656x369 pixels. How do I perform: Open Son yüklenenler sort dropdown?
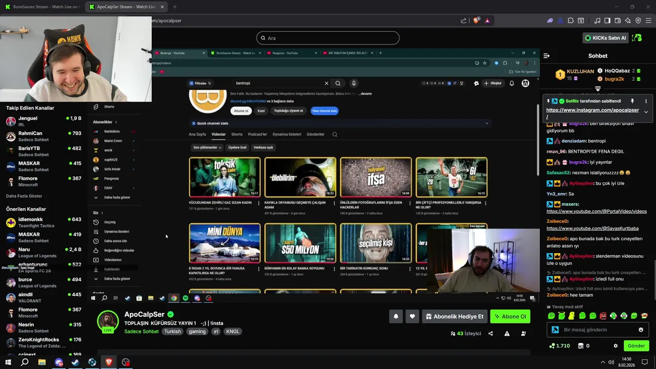[x=207, y=147]
